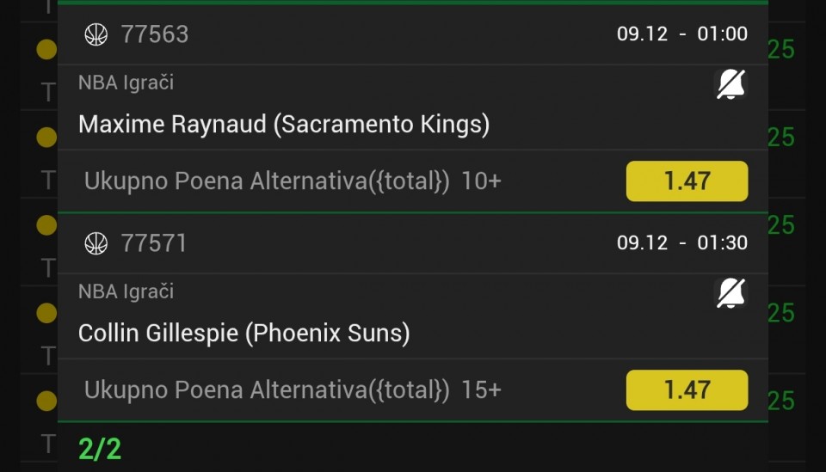Click the yellow dot left of the 77571 header
Screen dimensions: 826x472
pos(46,225)
